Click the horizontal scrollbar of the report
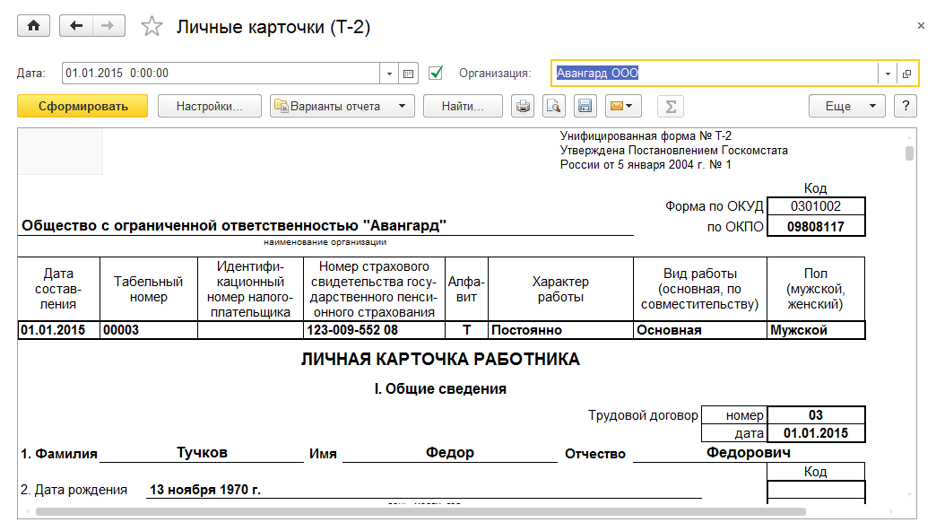The height and width of the screenshot is (531, 936). point(420,511)
